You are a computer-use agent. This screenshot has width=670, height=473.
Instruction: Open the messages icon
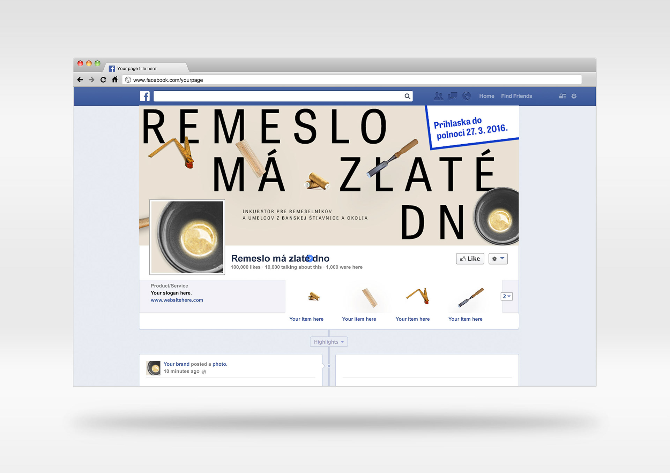click(x=453, y=96)
